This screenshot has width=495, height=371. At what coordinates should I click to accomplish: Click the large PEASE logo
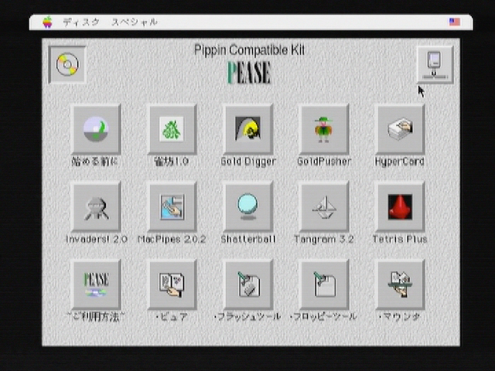[249, 73]
